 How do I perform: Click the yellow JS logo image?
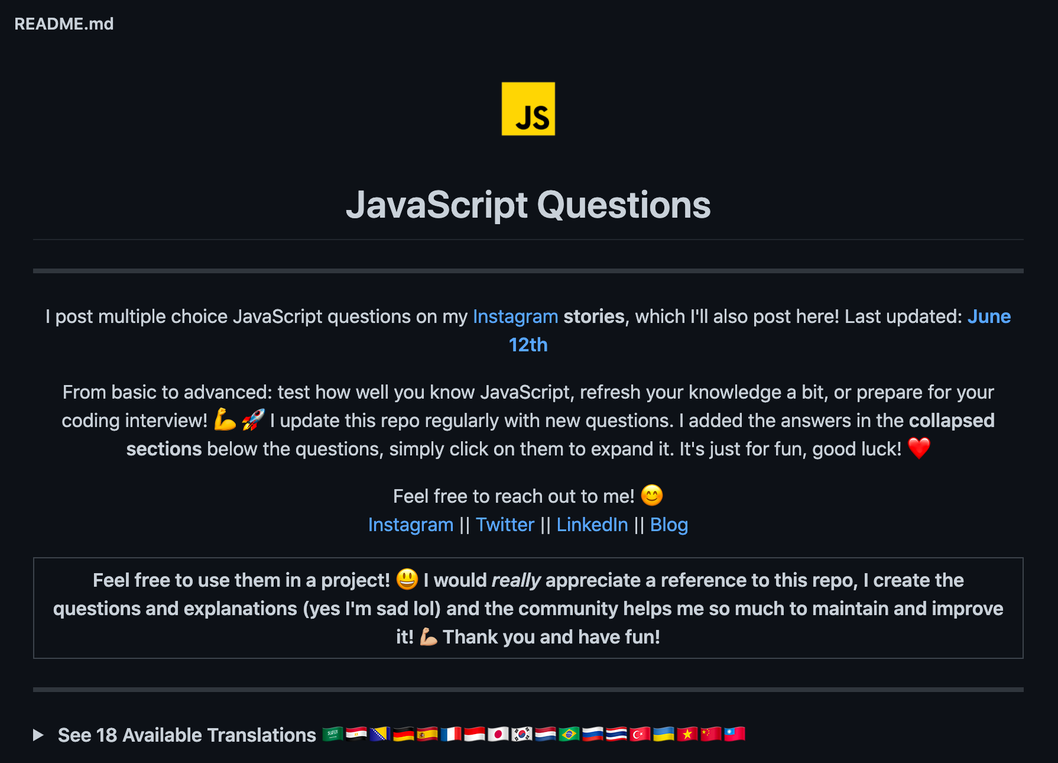528,109
